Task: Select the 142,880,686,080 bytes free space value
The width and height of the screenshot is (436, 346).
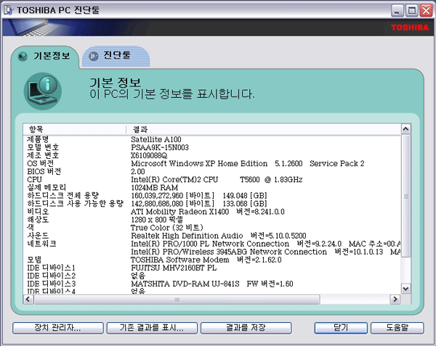Action: pos(199,204)
